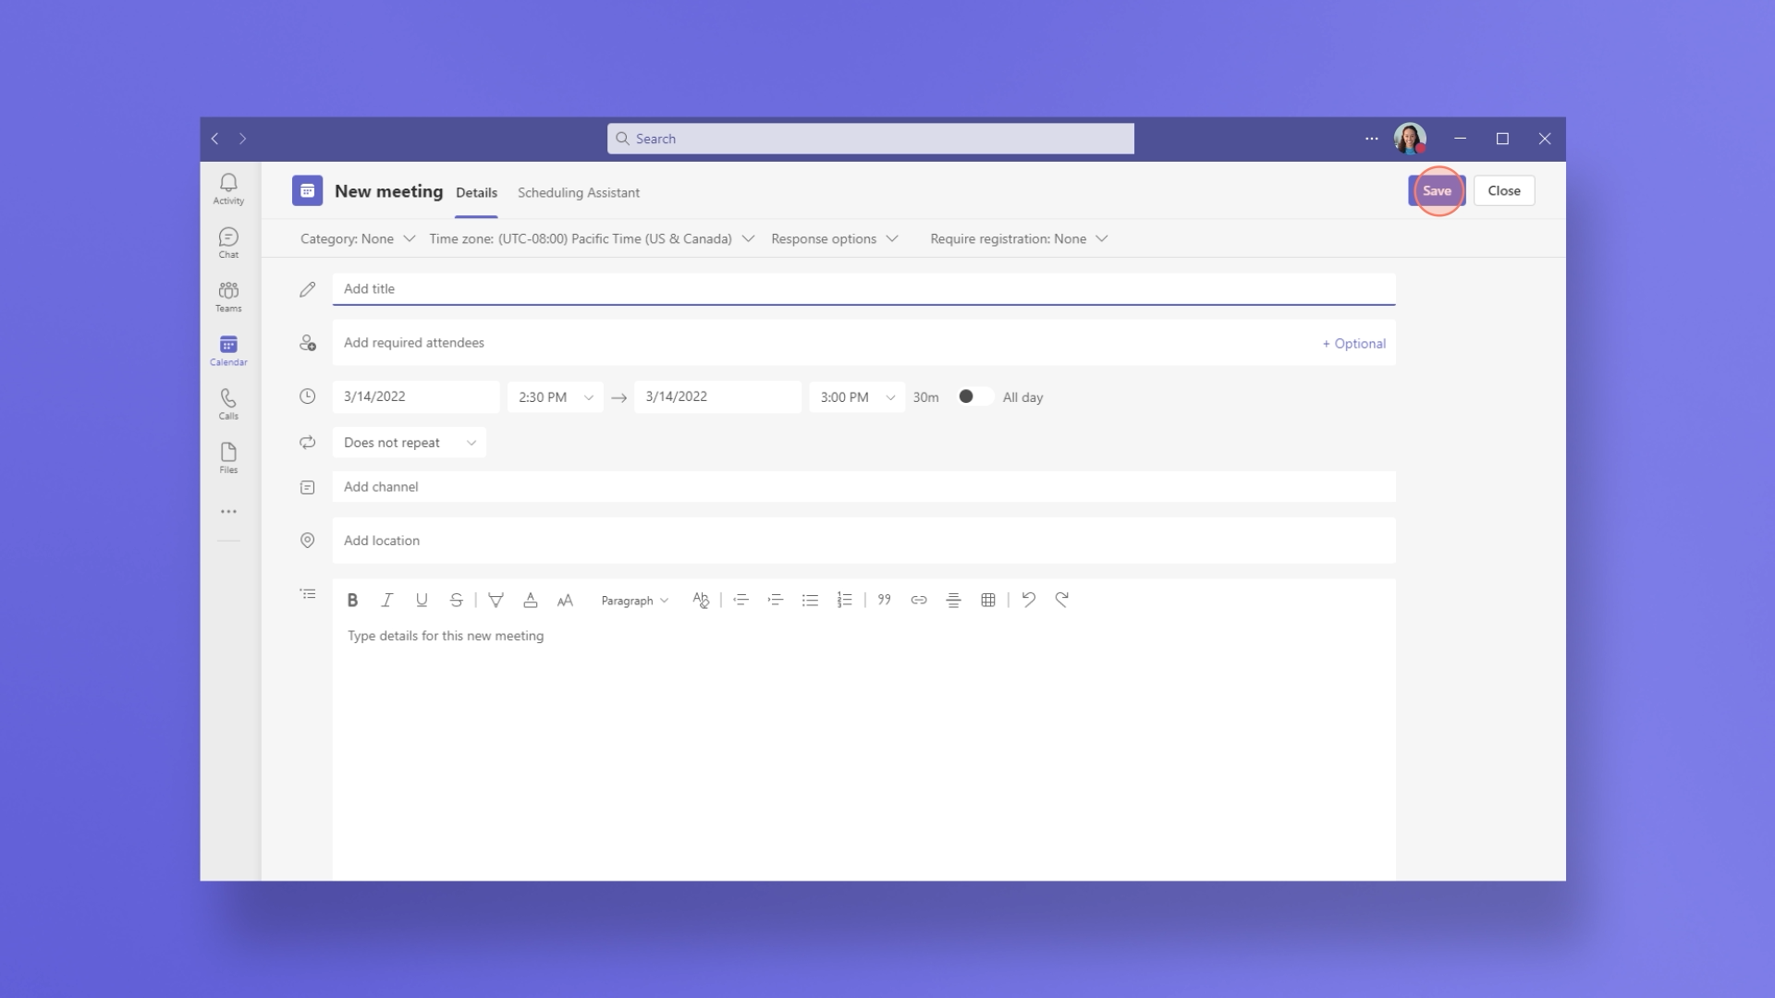Open Chat in the sidebar
This screenshot has width=1775, height=998.
[x=228, y=243]
